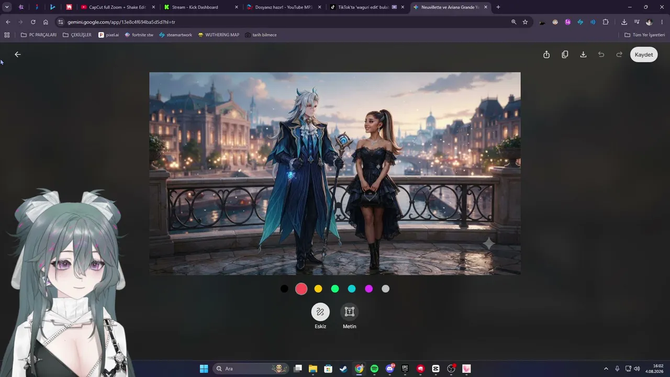670x377 pixels.
Task: Close the Kick Dashboard tab
Action: tap(237, 7)
